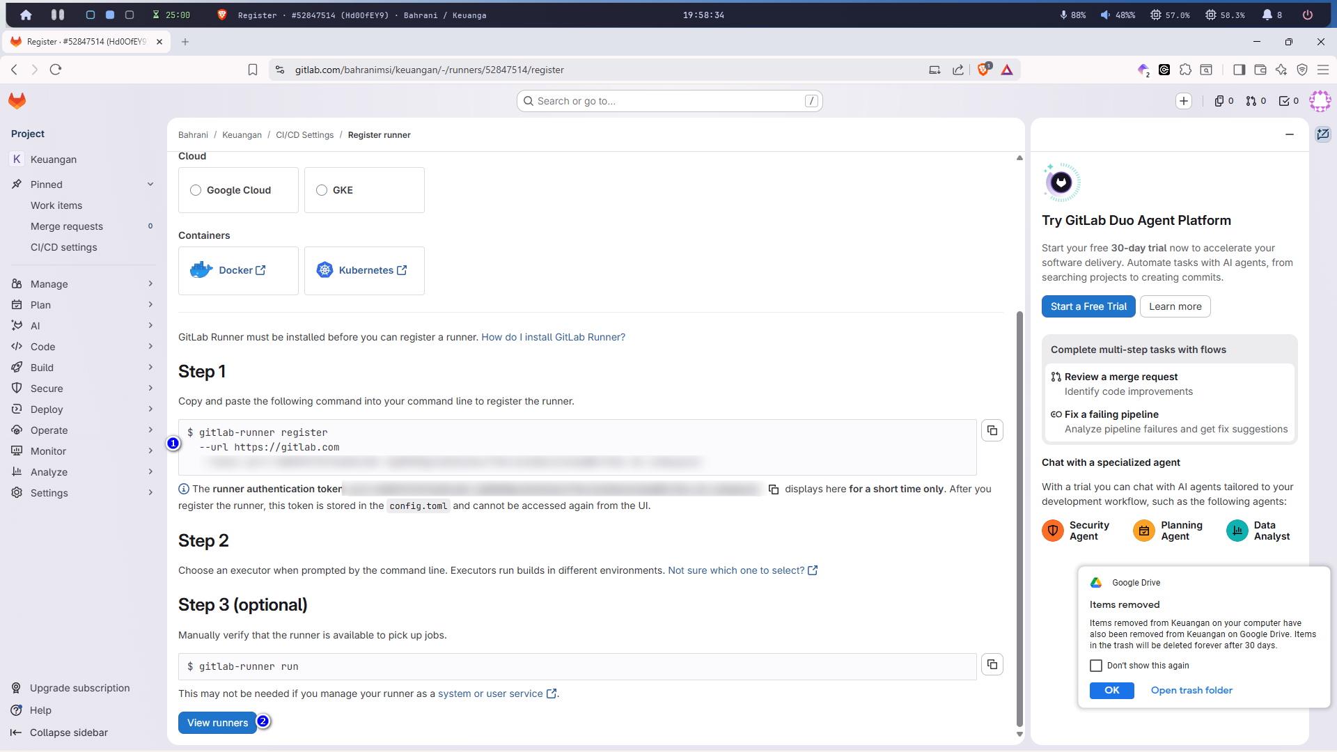Open the Create new plus menu
Image resolution: width=1337 pixels, height=752 pixels.
(x=1184, y=101)
